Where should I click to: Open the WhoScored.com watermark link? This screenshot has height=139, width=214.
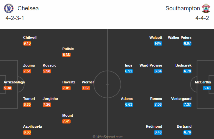pos(108,137)
